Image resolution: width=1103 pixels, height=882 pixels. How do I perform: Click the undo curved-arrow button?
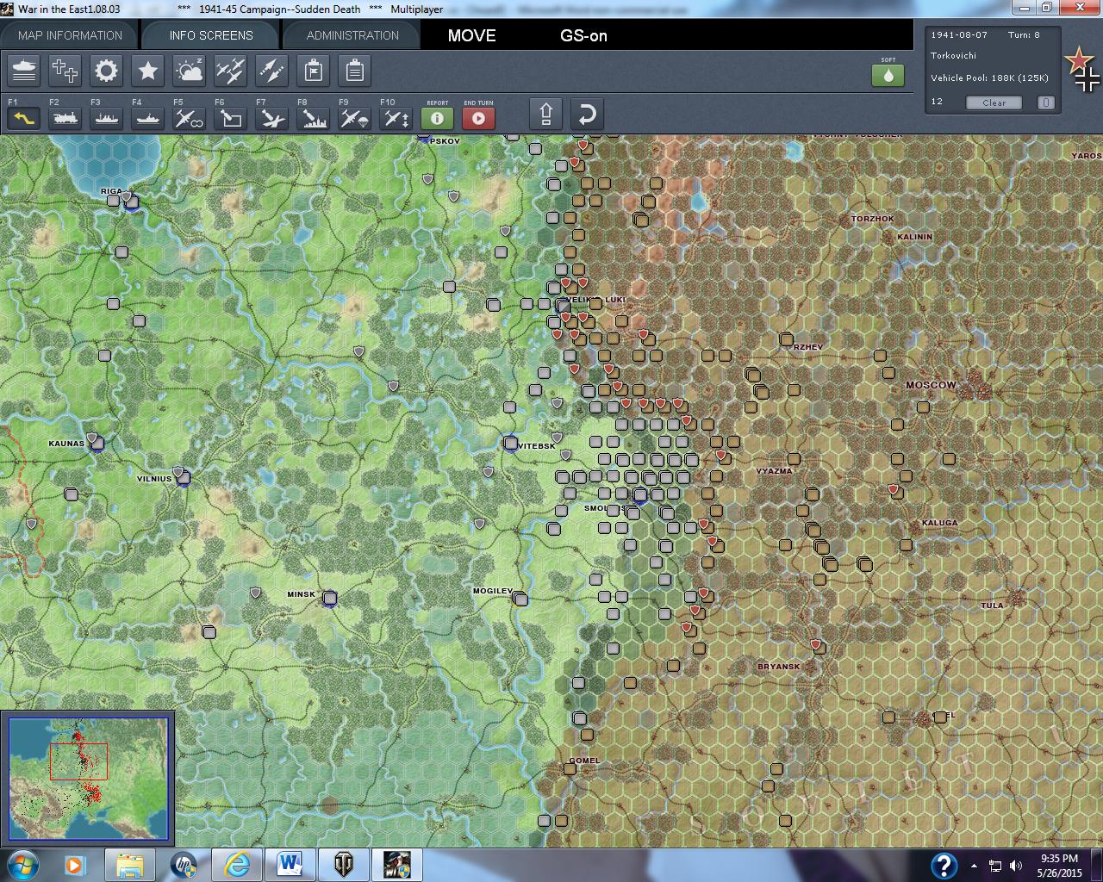pyautogui.click(x=587, y=114)
